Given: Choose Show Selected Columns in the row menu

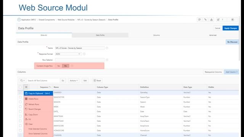Looking at the screenshot, I should pos(38,134).
